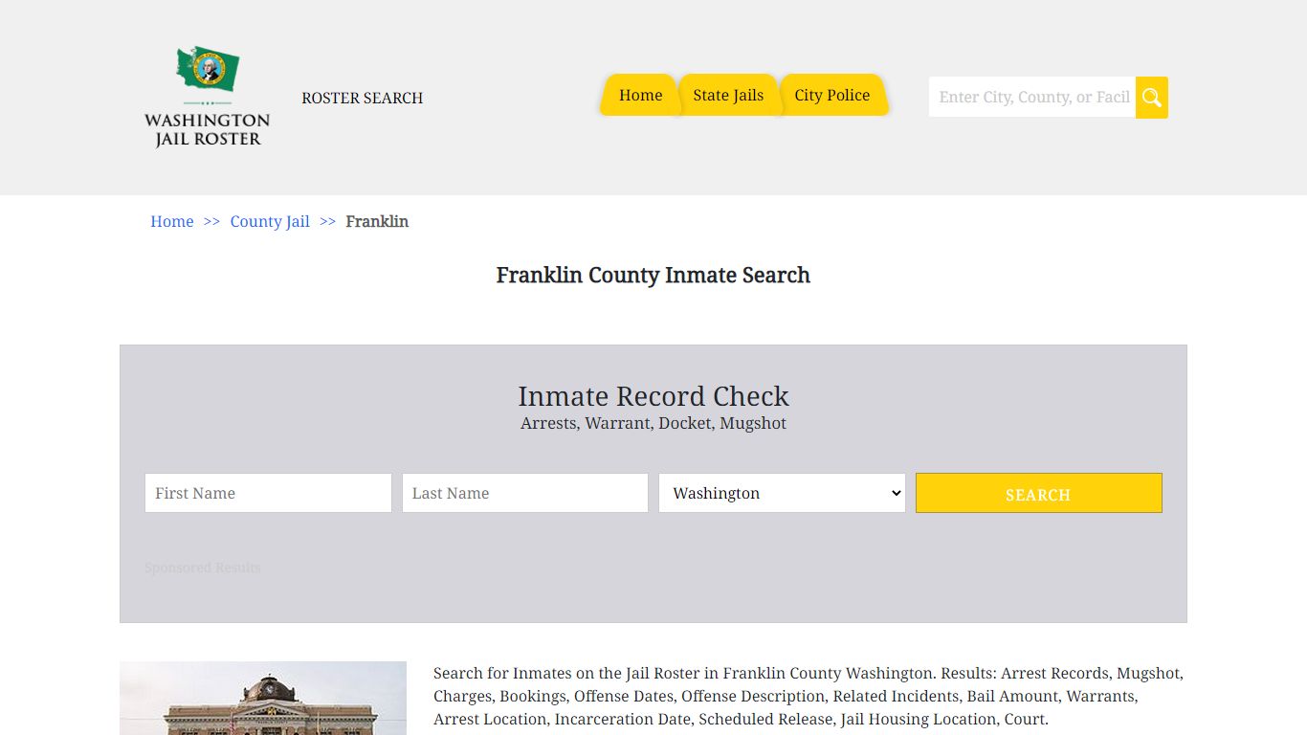Focus the city, county, or facility search box

coord(1032,98)
